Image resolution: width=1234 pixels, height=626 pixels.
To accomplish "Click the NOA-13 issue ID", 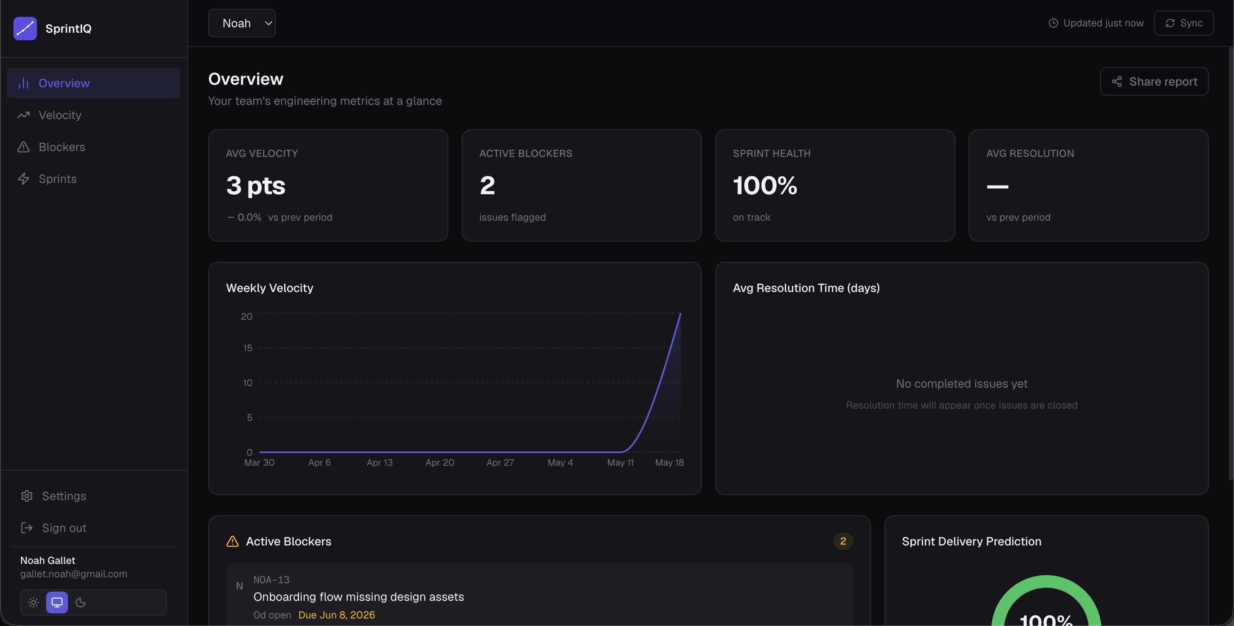I will tap(272, 579).
